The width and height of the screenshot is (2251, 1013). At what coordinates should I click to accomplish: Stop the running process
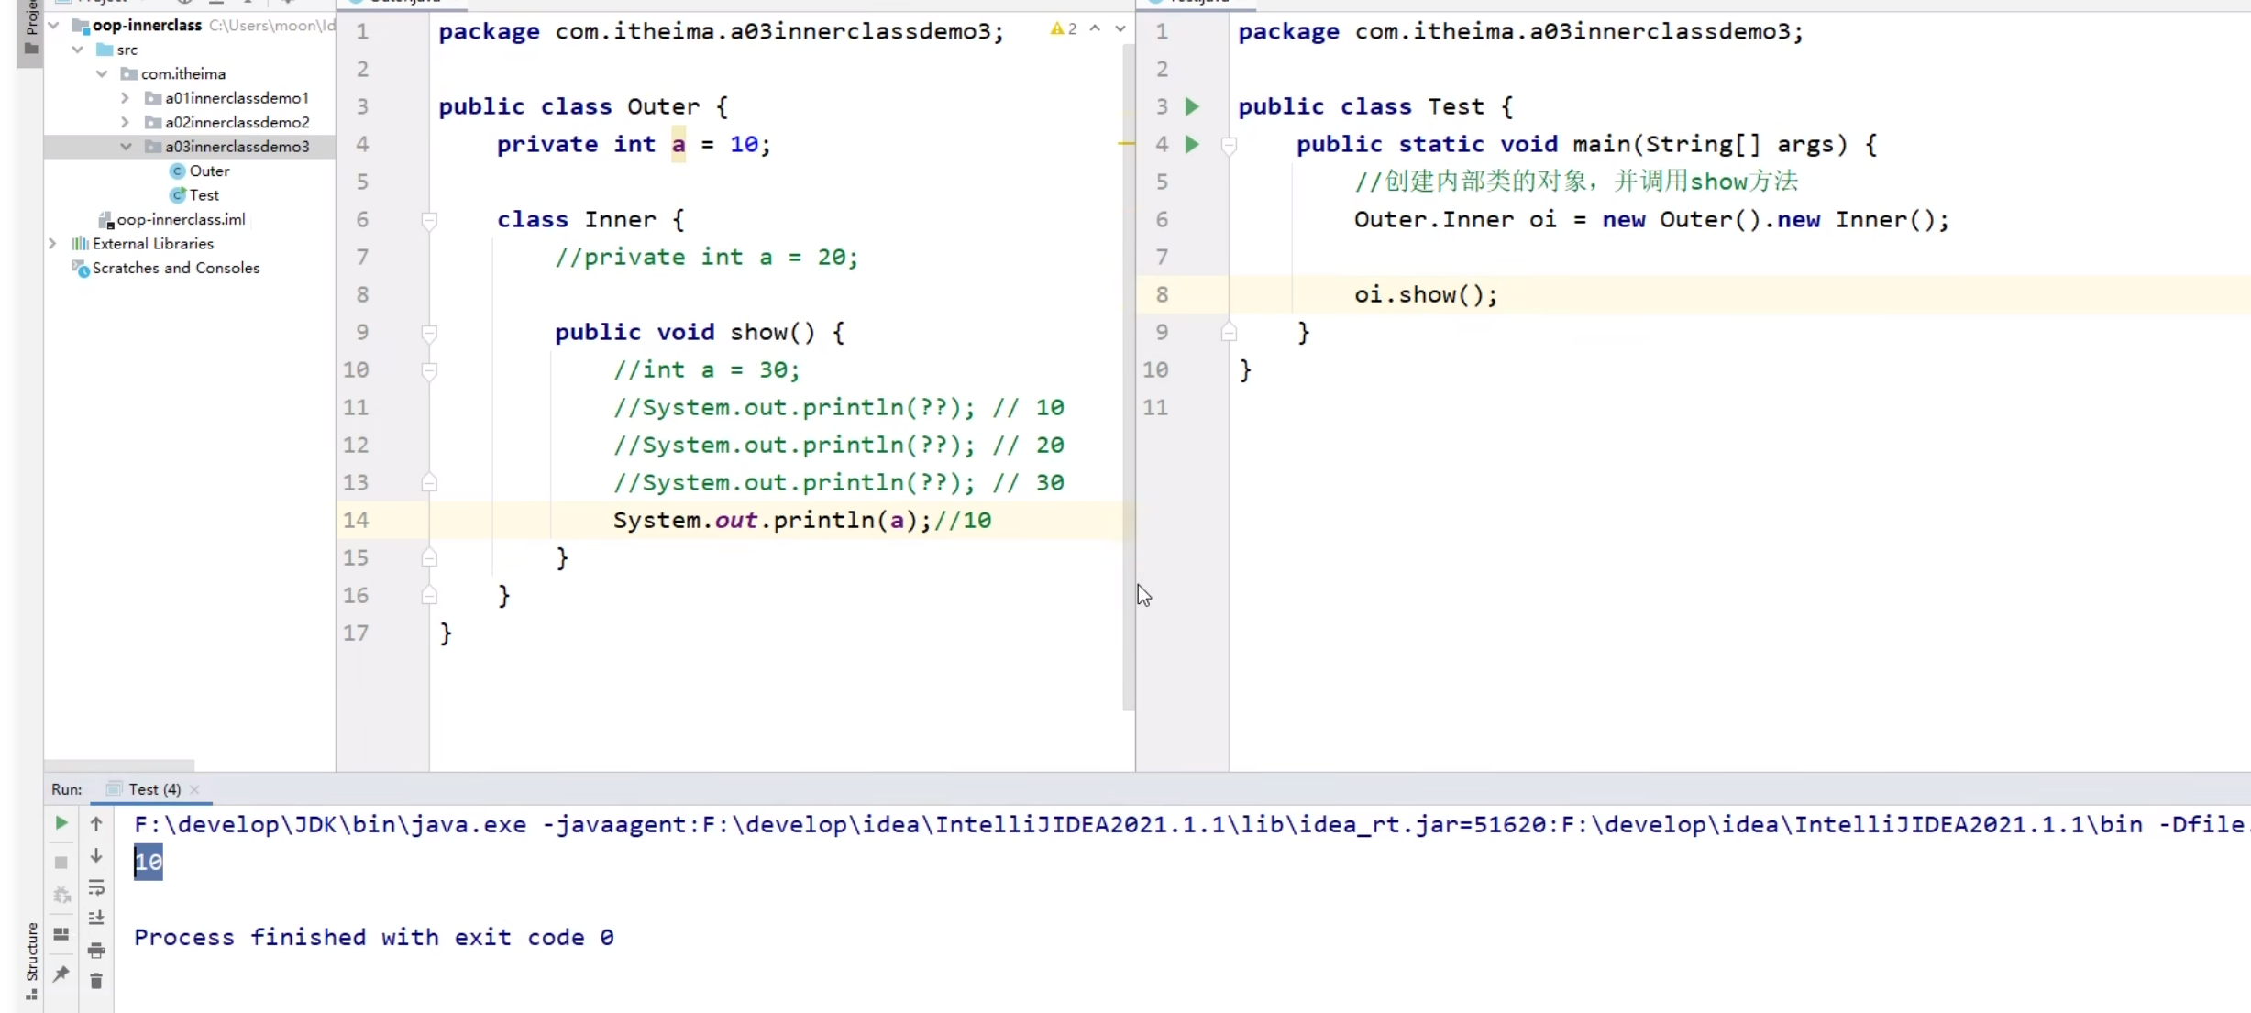pos(61,863)
